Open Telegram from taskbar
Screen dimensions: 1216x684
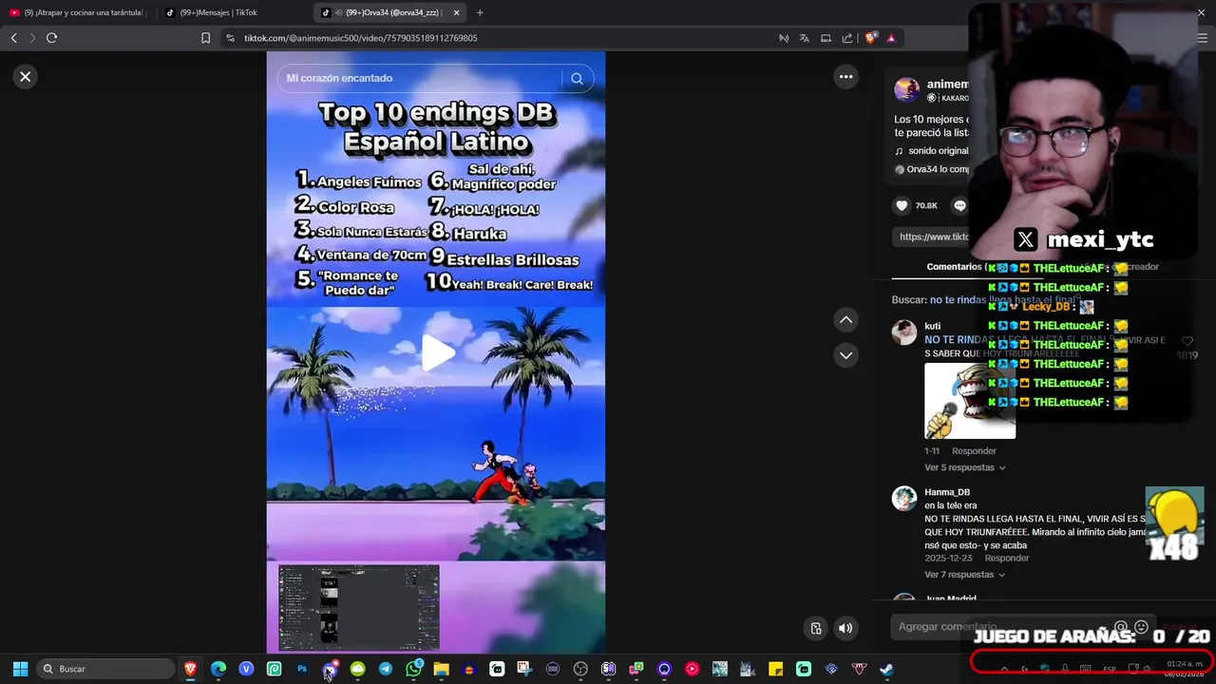point(386,669)
